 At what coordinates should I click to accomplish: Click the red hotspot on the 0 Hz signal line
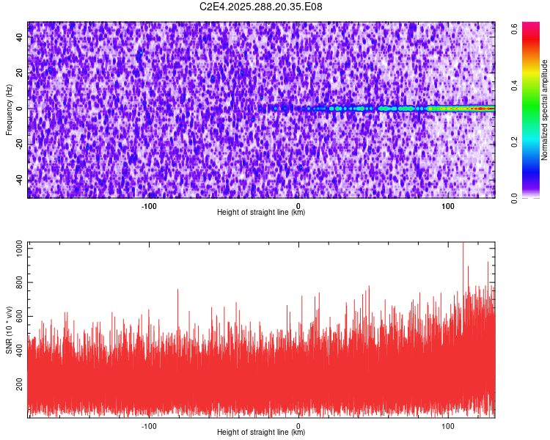[x=478, y=109]
